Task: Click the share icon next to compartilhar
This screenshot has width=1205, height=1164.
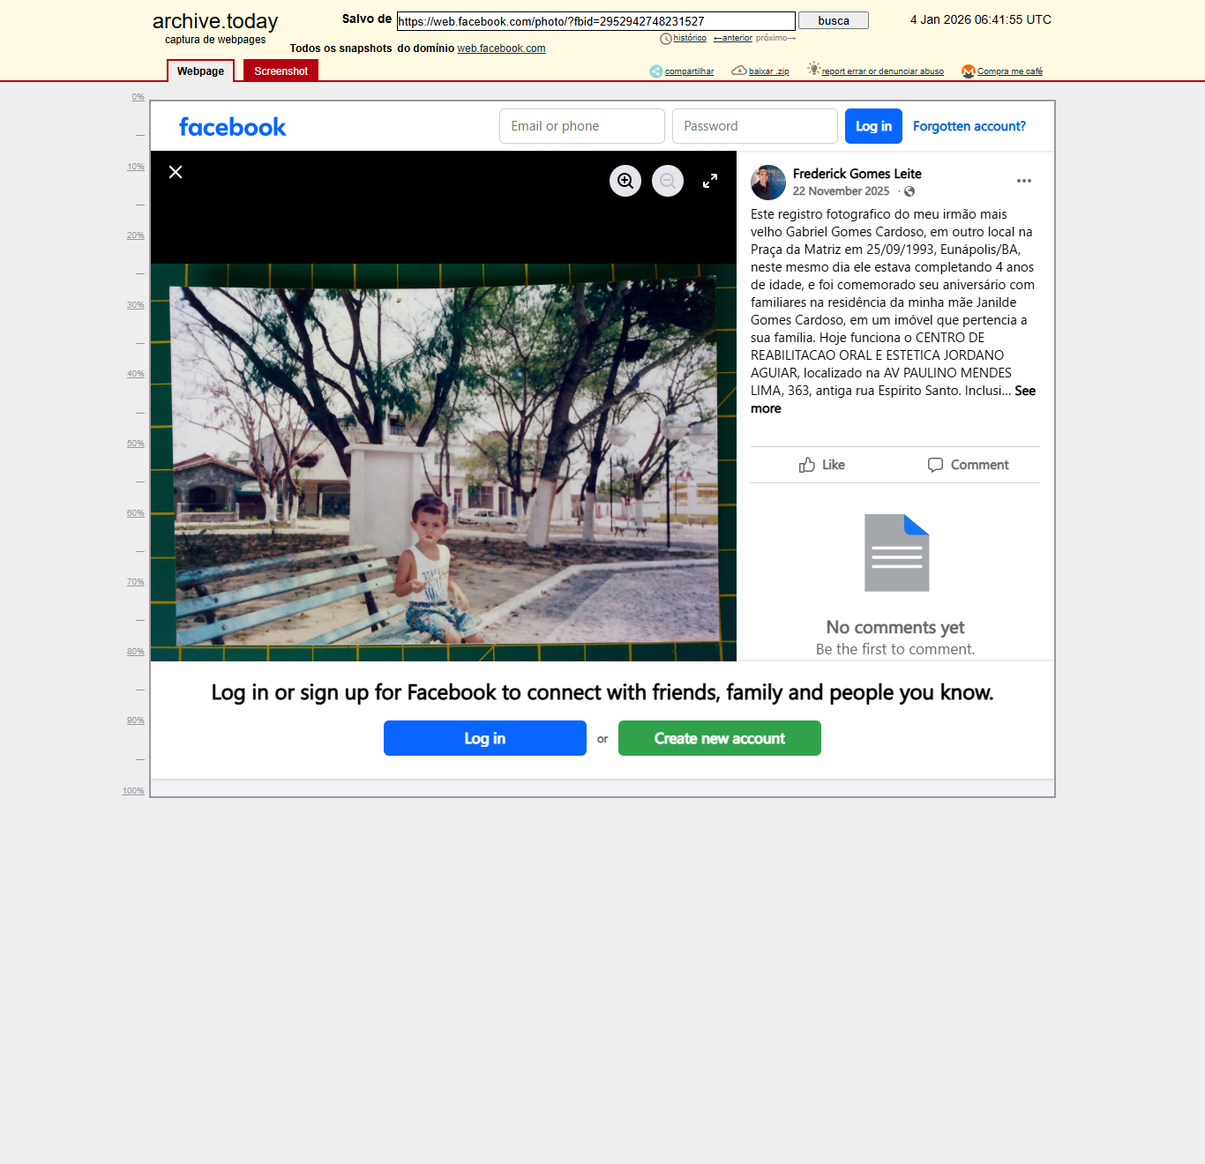Action: [656, 71]
